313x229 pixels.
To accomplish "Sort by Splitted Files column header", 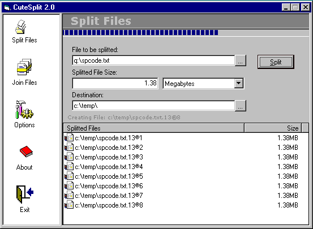I will 153,128.
